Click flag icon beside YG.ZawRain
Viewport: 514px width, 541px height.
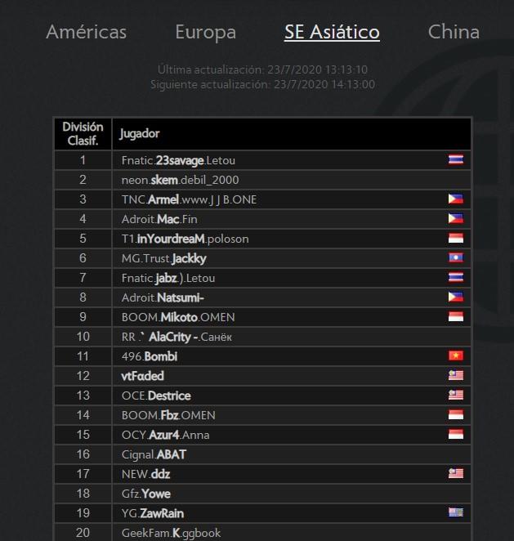coord(456,512)
